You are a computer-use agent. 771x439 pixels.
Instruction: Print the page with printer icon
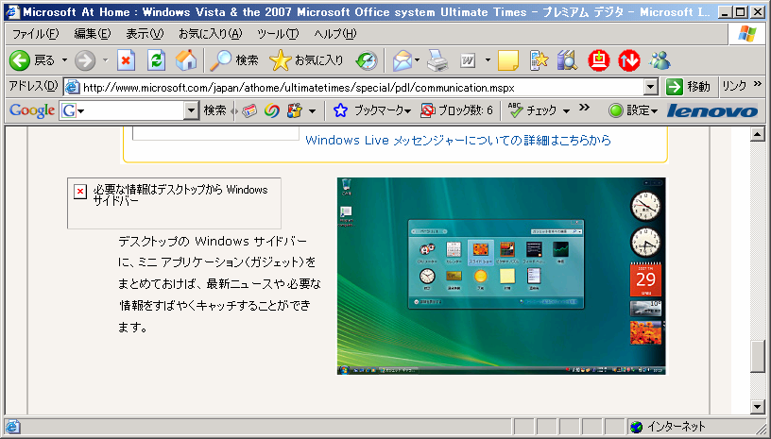click(x=437, y=60)
